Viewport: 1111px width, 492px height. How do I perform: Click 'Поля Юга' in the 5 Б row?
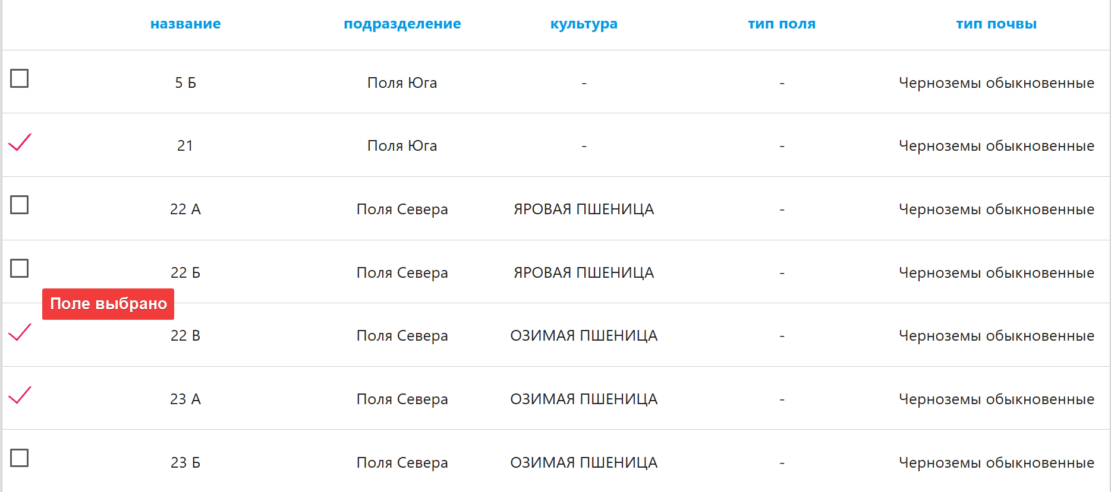[402, 83]
